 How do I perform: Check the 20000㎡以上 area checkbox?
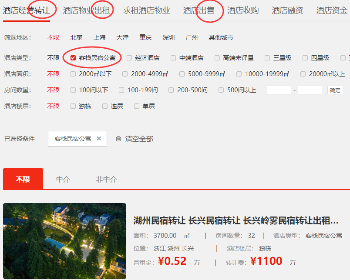pos(303,74)
